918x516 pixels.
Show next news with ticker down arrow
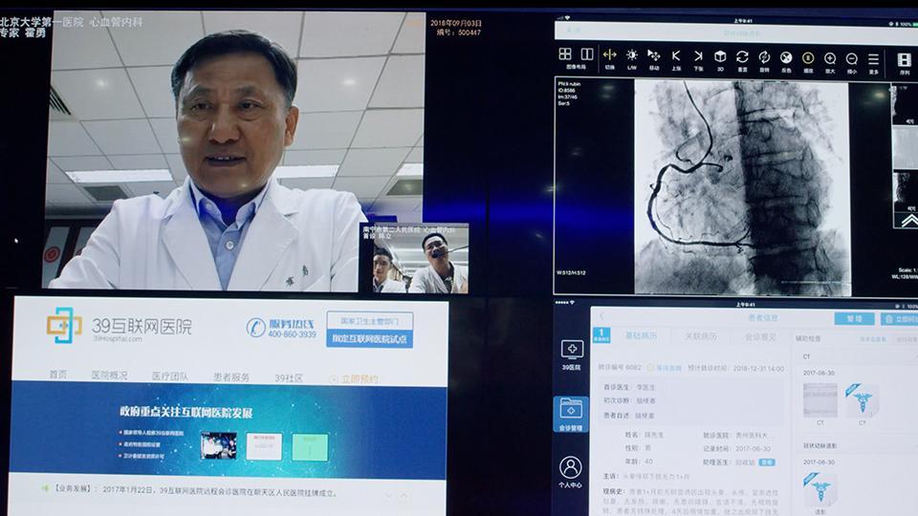388,496
